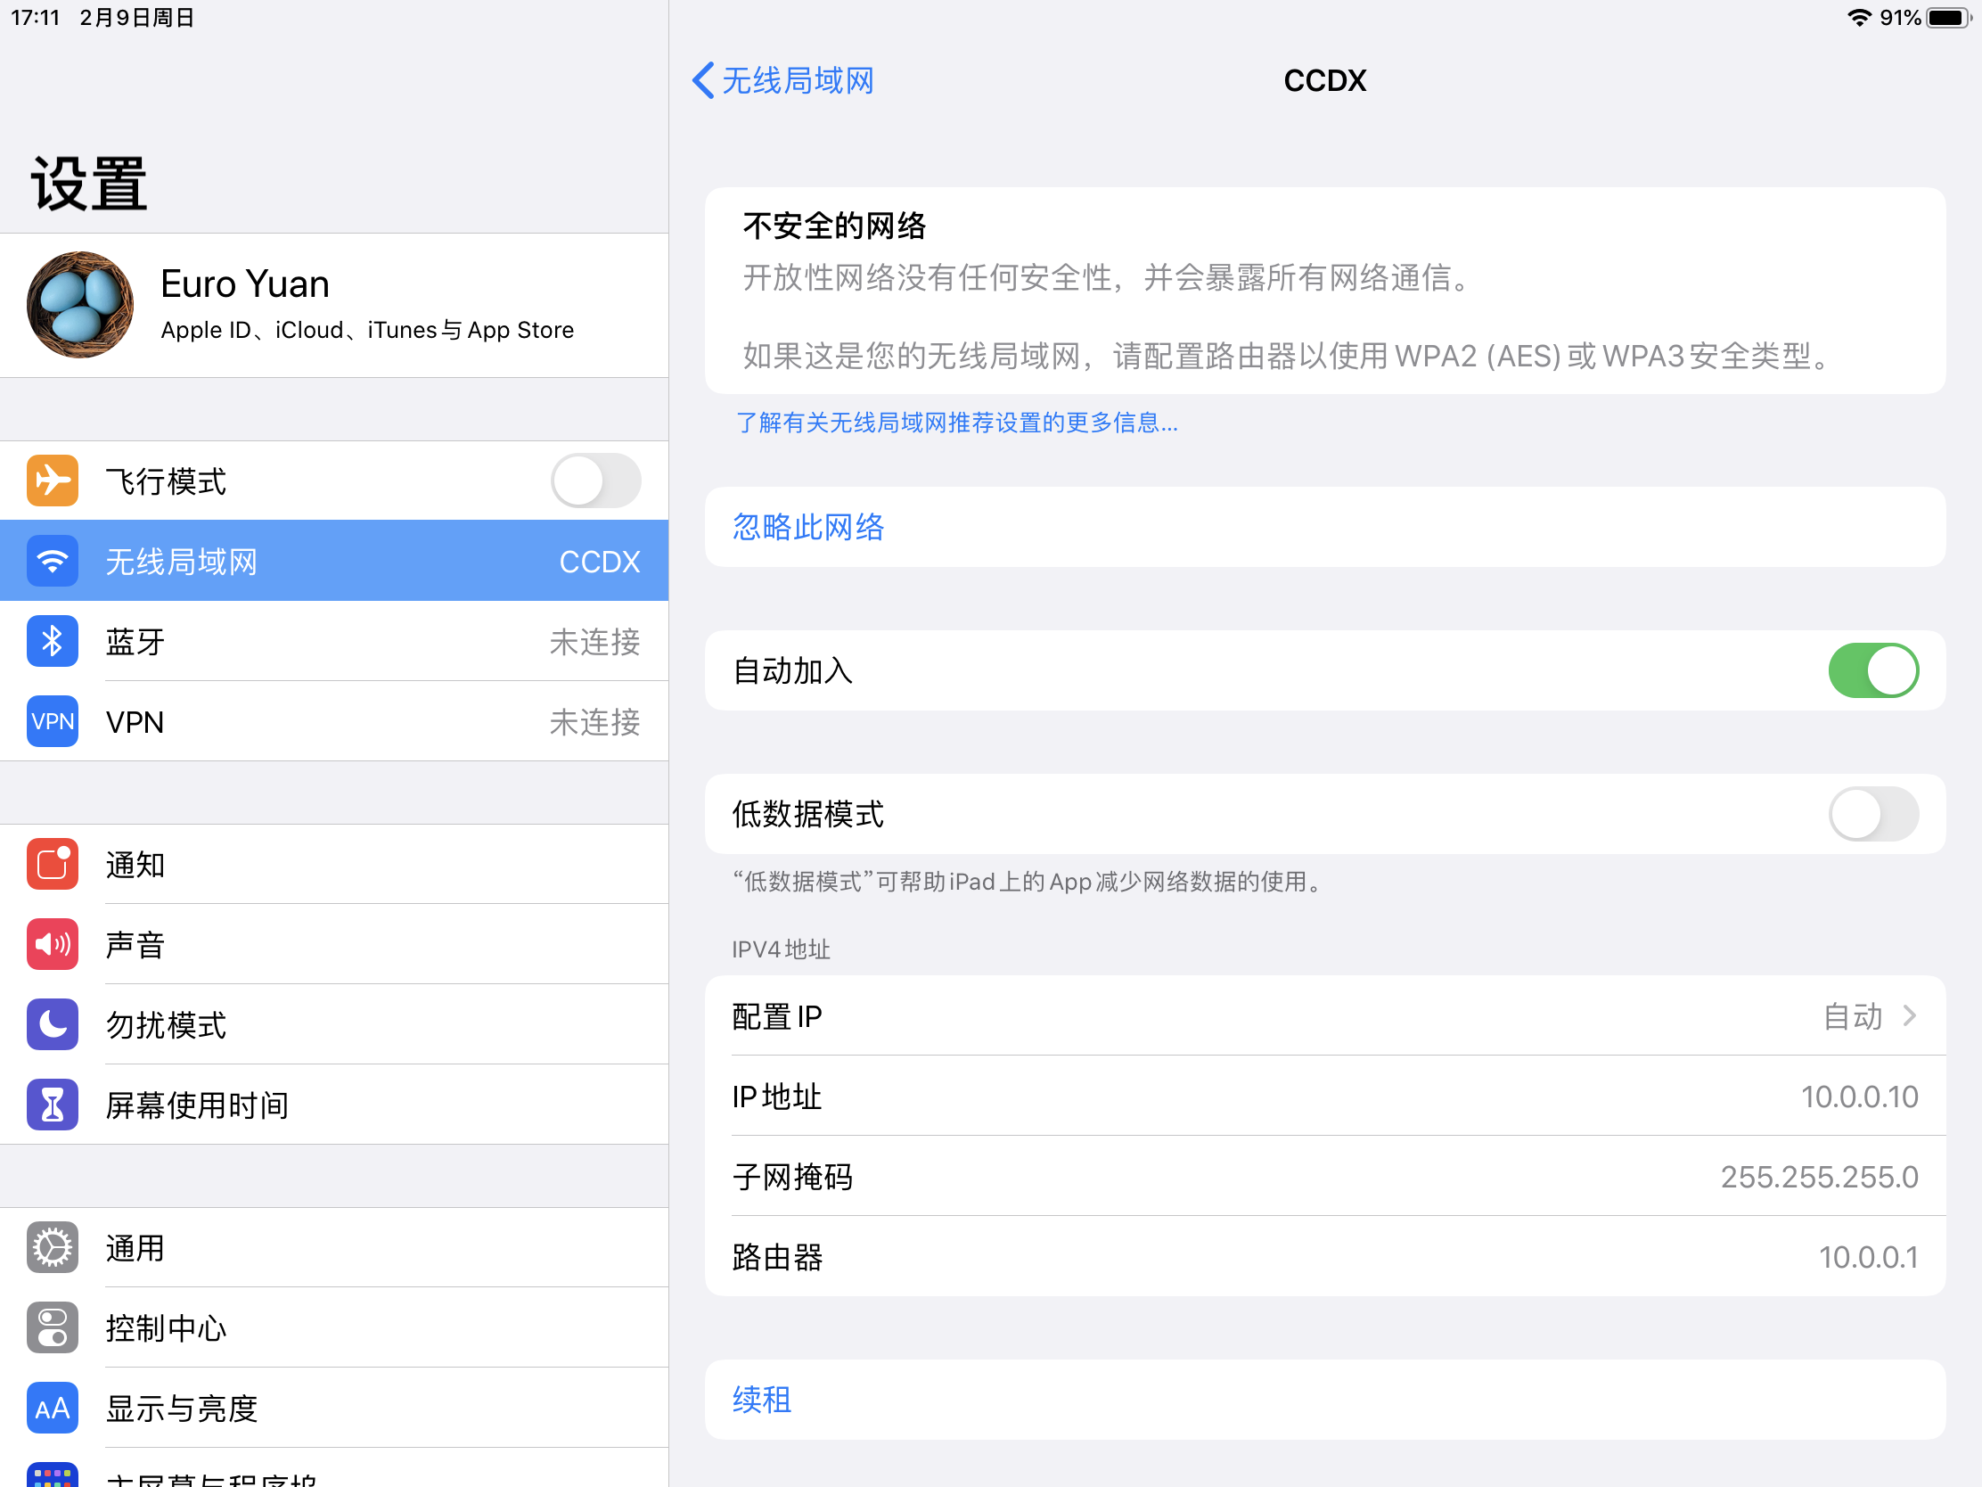The image size is (1982, 1487).
Task: Tap 忽略此网络 to forget network
Action: tap(808, 527)
